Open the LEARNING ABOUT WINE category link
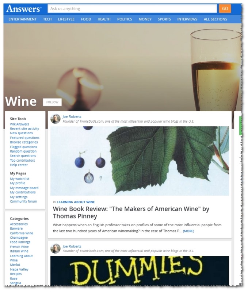The height and width of the screenshot is (292, 248). (76, 202)
